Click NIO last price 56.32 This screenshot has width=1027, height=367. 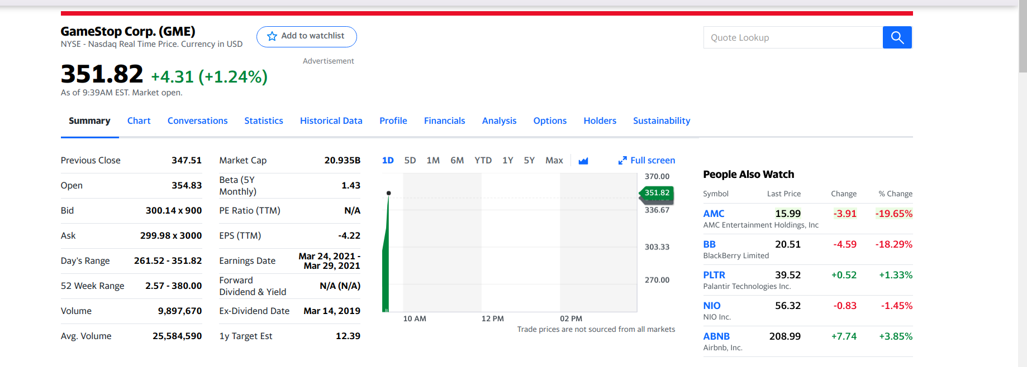[788, 306]
